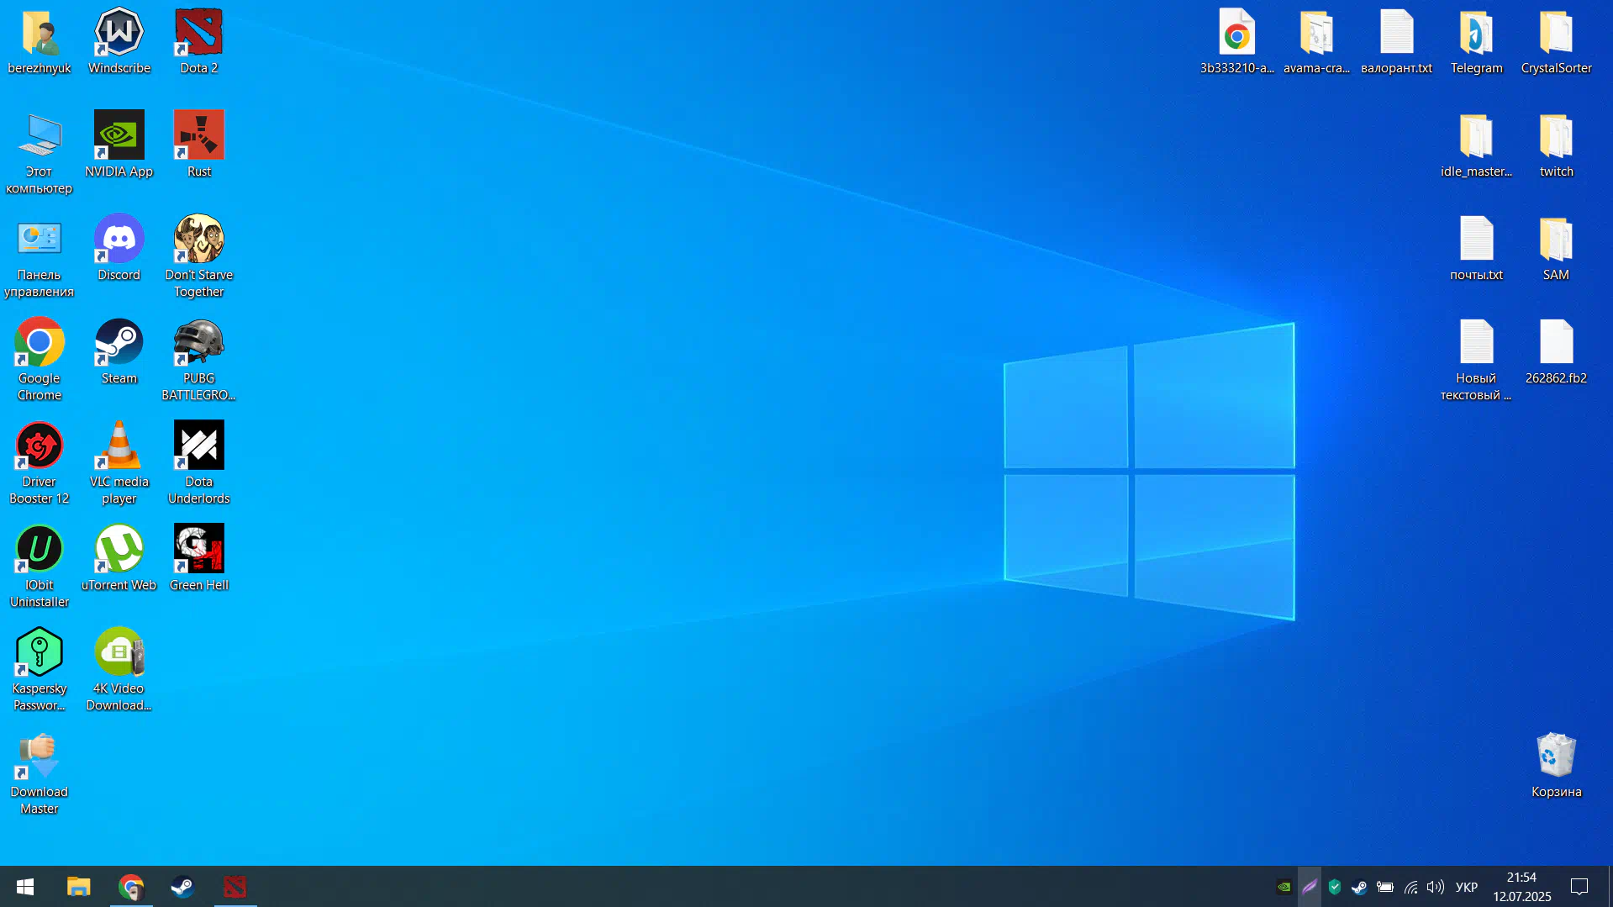This screenshot has height=907, width=1613.
Task: Select the avama-cra folder on desktop
Action: [1316, 41]
